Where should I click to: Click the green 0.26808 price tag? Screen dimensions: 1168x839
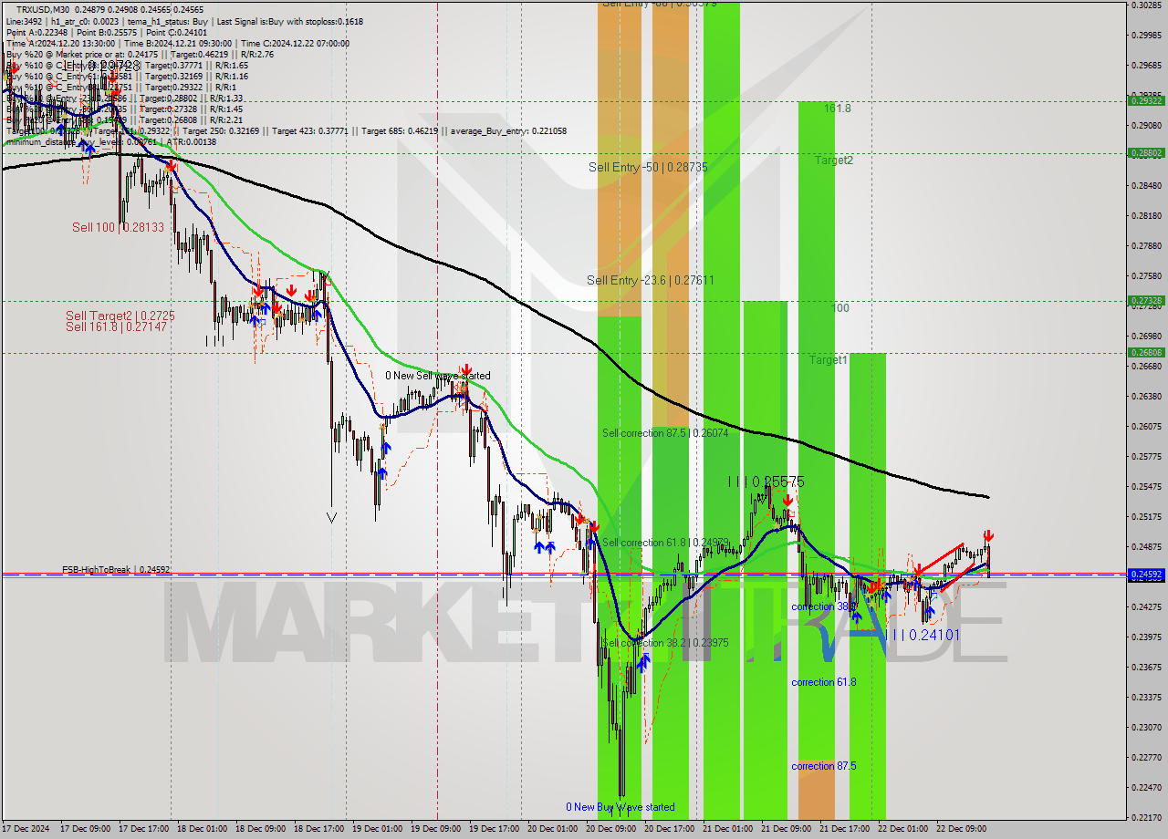tap(1146, 353)
